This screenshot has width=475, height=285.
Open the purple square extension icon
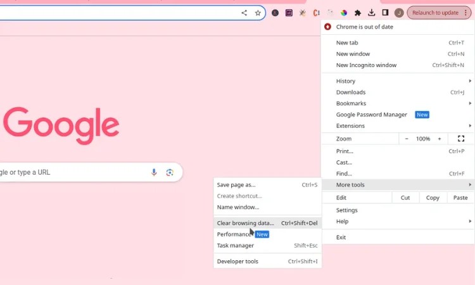coord(289,13)
